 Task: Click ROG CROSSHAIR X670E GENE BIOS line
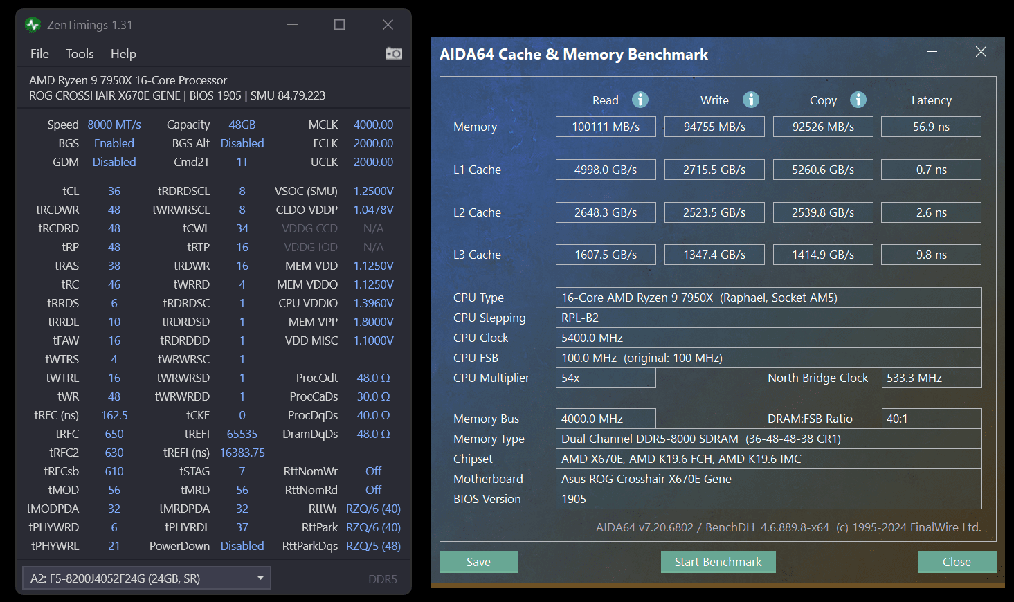[x=177, y=95]
